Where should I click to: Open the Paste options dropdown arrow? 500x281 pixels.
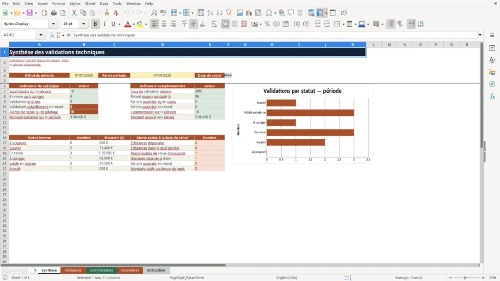pyautogui.click(x=98, y=13)
